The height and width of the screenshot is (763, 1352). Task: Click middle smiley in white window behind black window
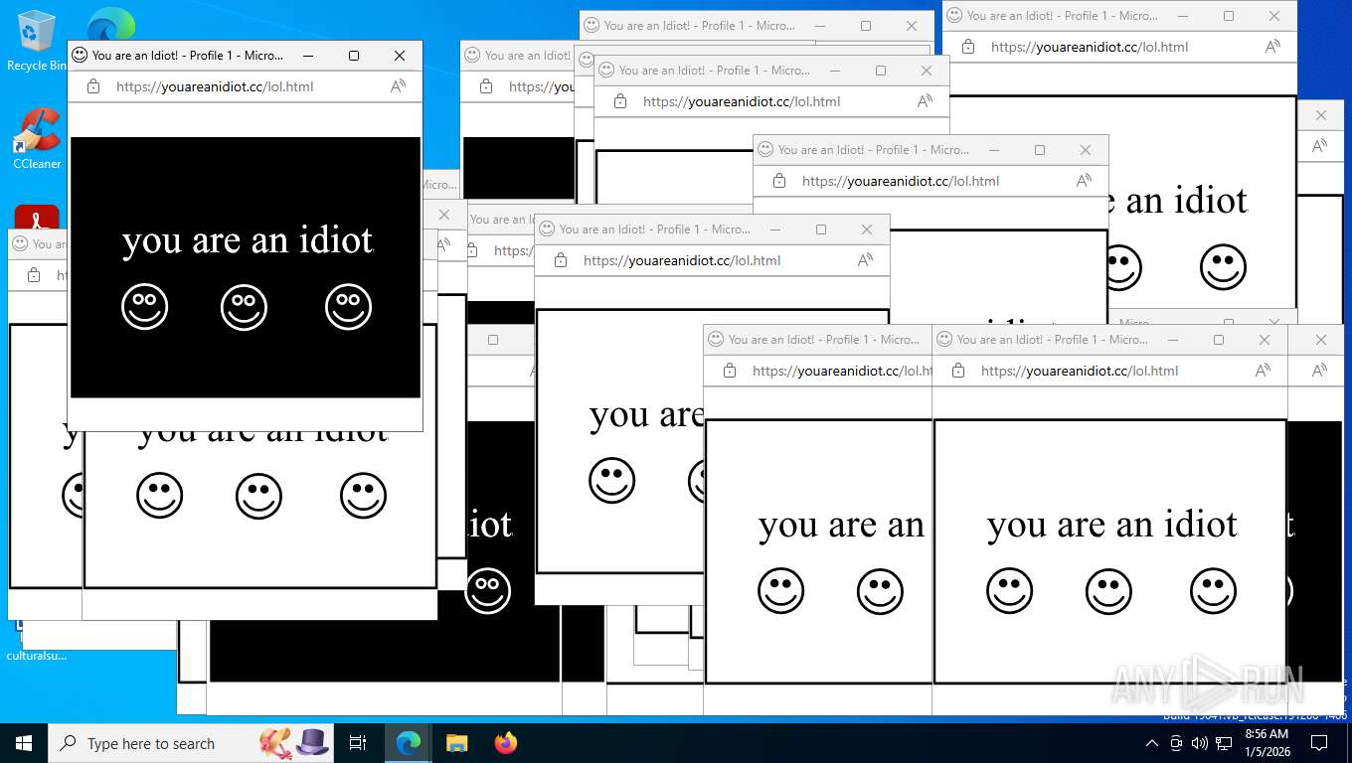[259, 495]
